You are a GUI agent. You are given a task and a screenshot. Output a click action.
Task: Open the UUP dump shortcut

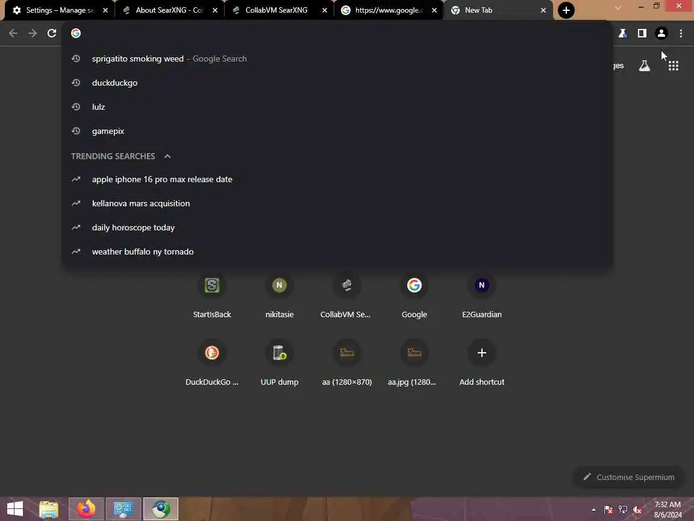click(x=280, y=364)
